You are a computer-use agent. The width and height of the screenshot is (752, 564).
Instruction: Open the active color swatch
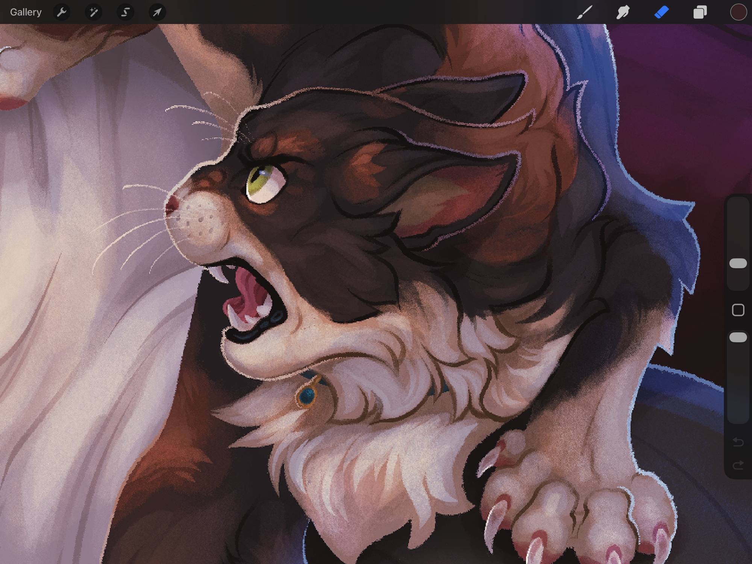pyautogui.click(x=738, y=12)
